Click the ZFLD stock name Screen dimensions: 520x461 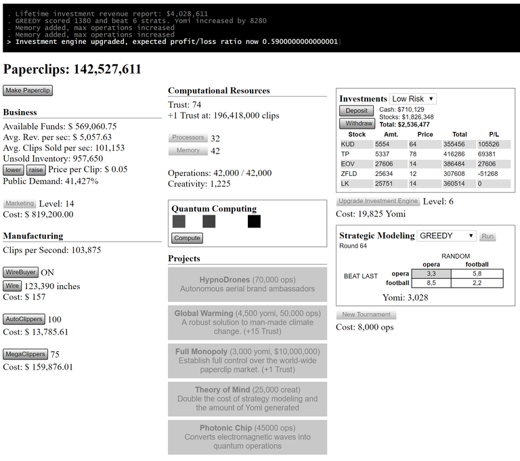point(349,173)
